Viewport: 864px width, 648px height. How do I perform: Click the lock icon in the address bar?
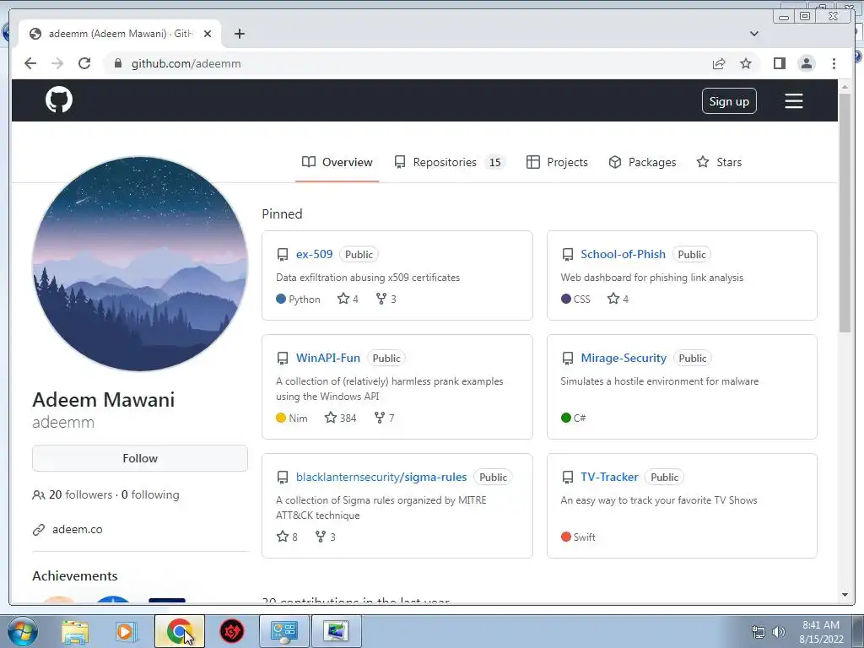tap(117, 63)
